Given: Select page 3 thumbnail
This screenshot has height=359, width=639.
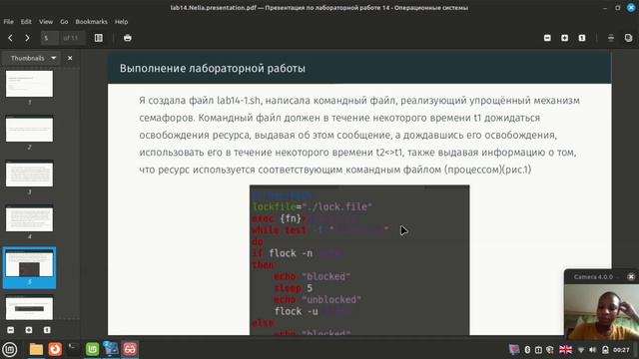Looking at the screenshot, I should click(29, 174).
